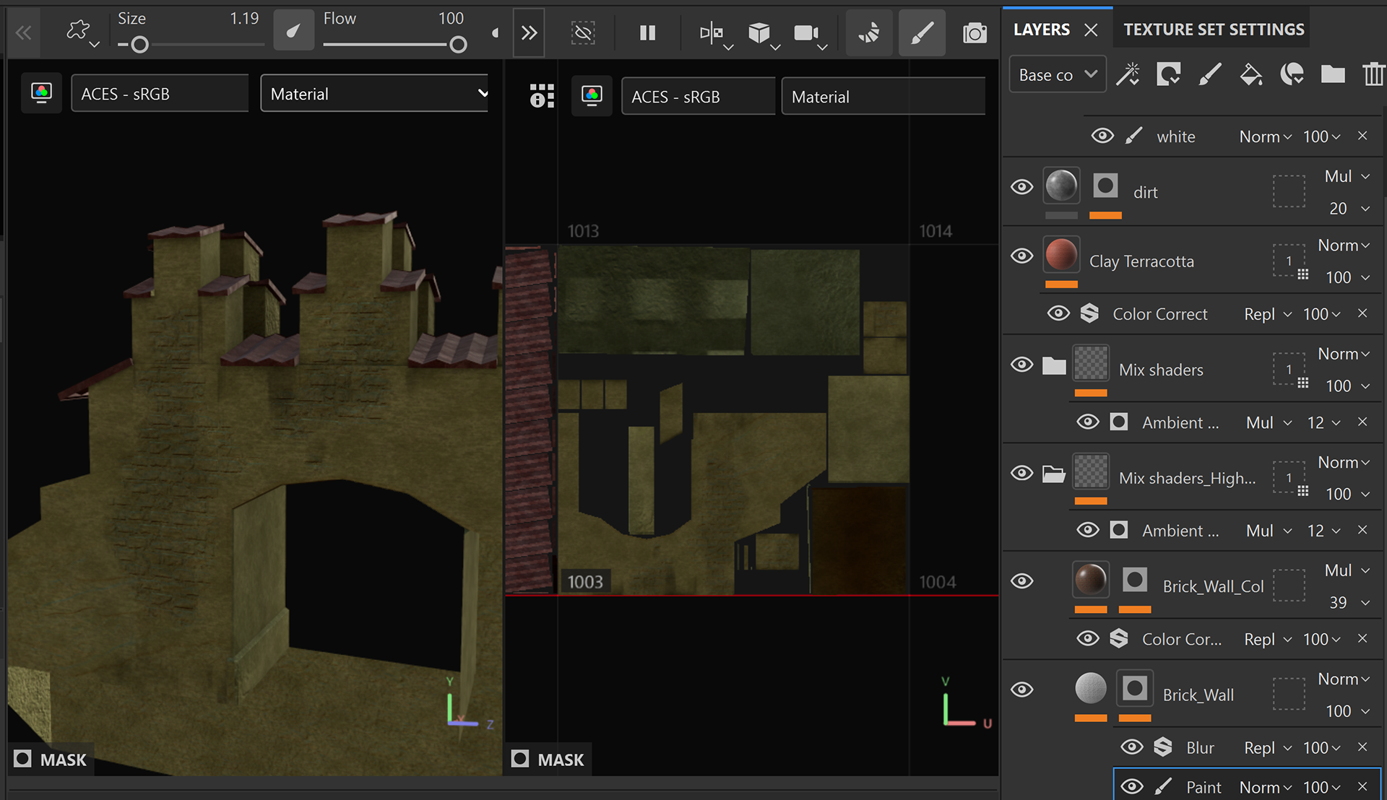Select the Layers tab
1387x800 pixels.
pyautogui.click(x=1041, y=30)
